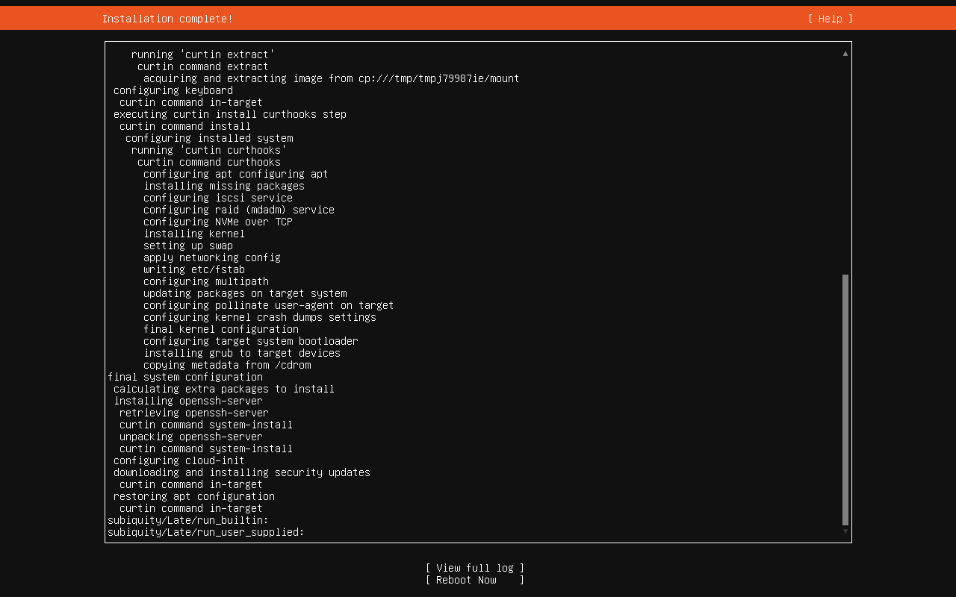Select line 'running 'curtin extract''
The height and width of the screenshot is (597, 956).
[x=203, y=54]
